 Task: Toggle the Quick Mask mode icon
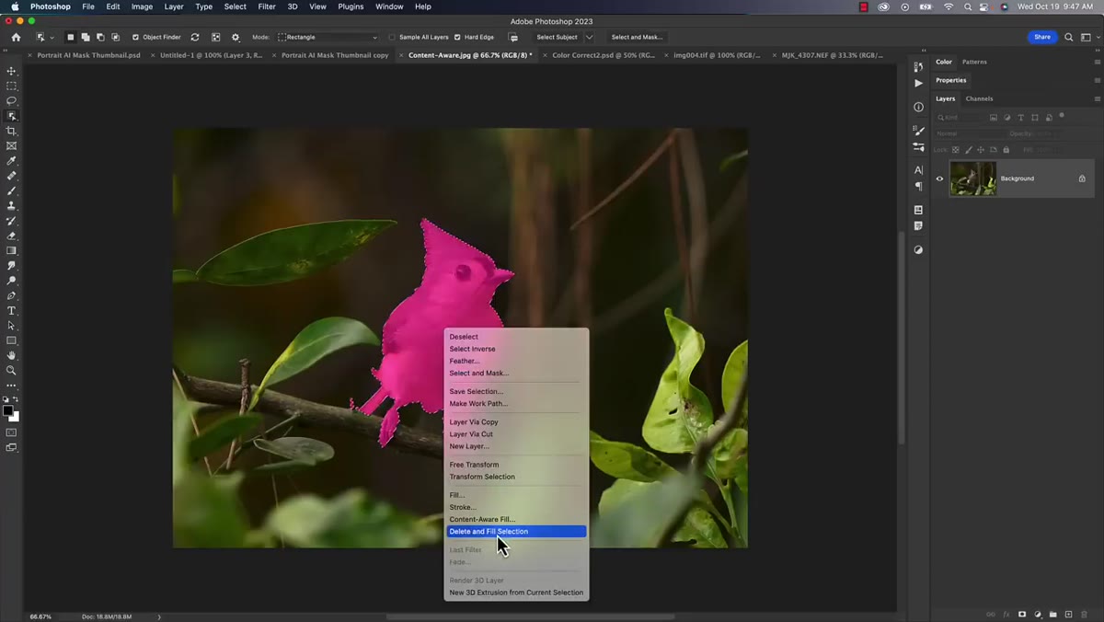11,432
